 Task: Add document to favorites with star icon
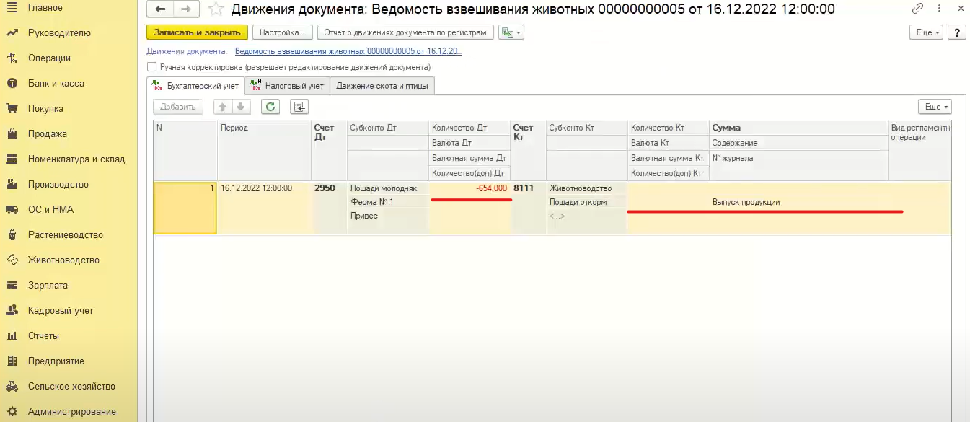click(214, 9)
